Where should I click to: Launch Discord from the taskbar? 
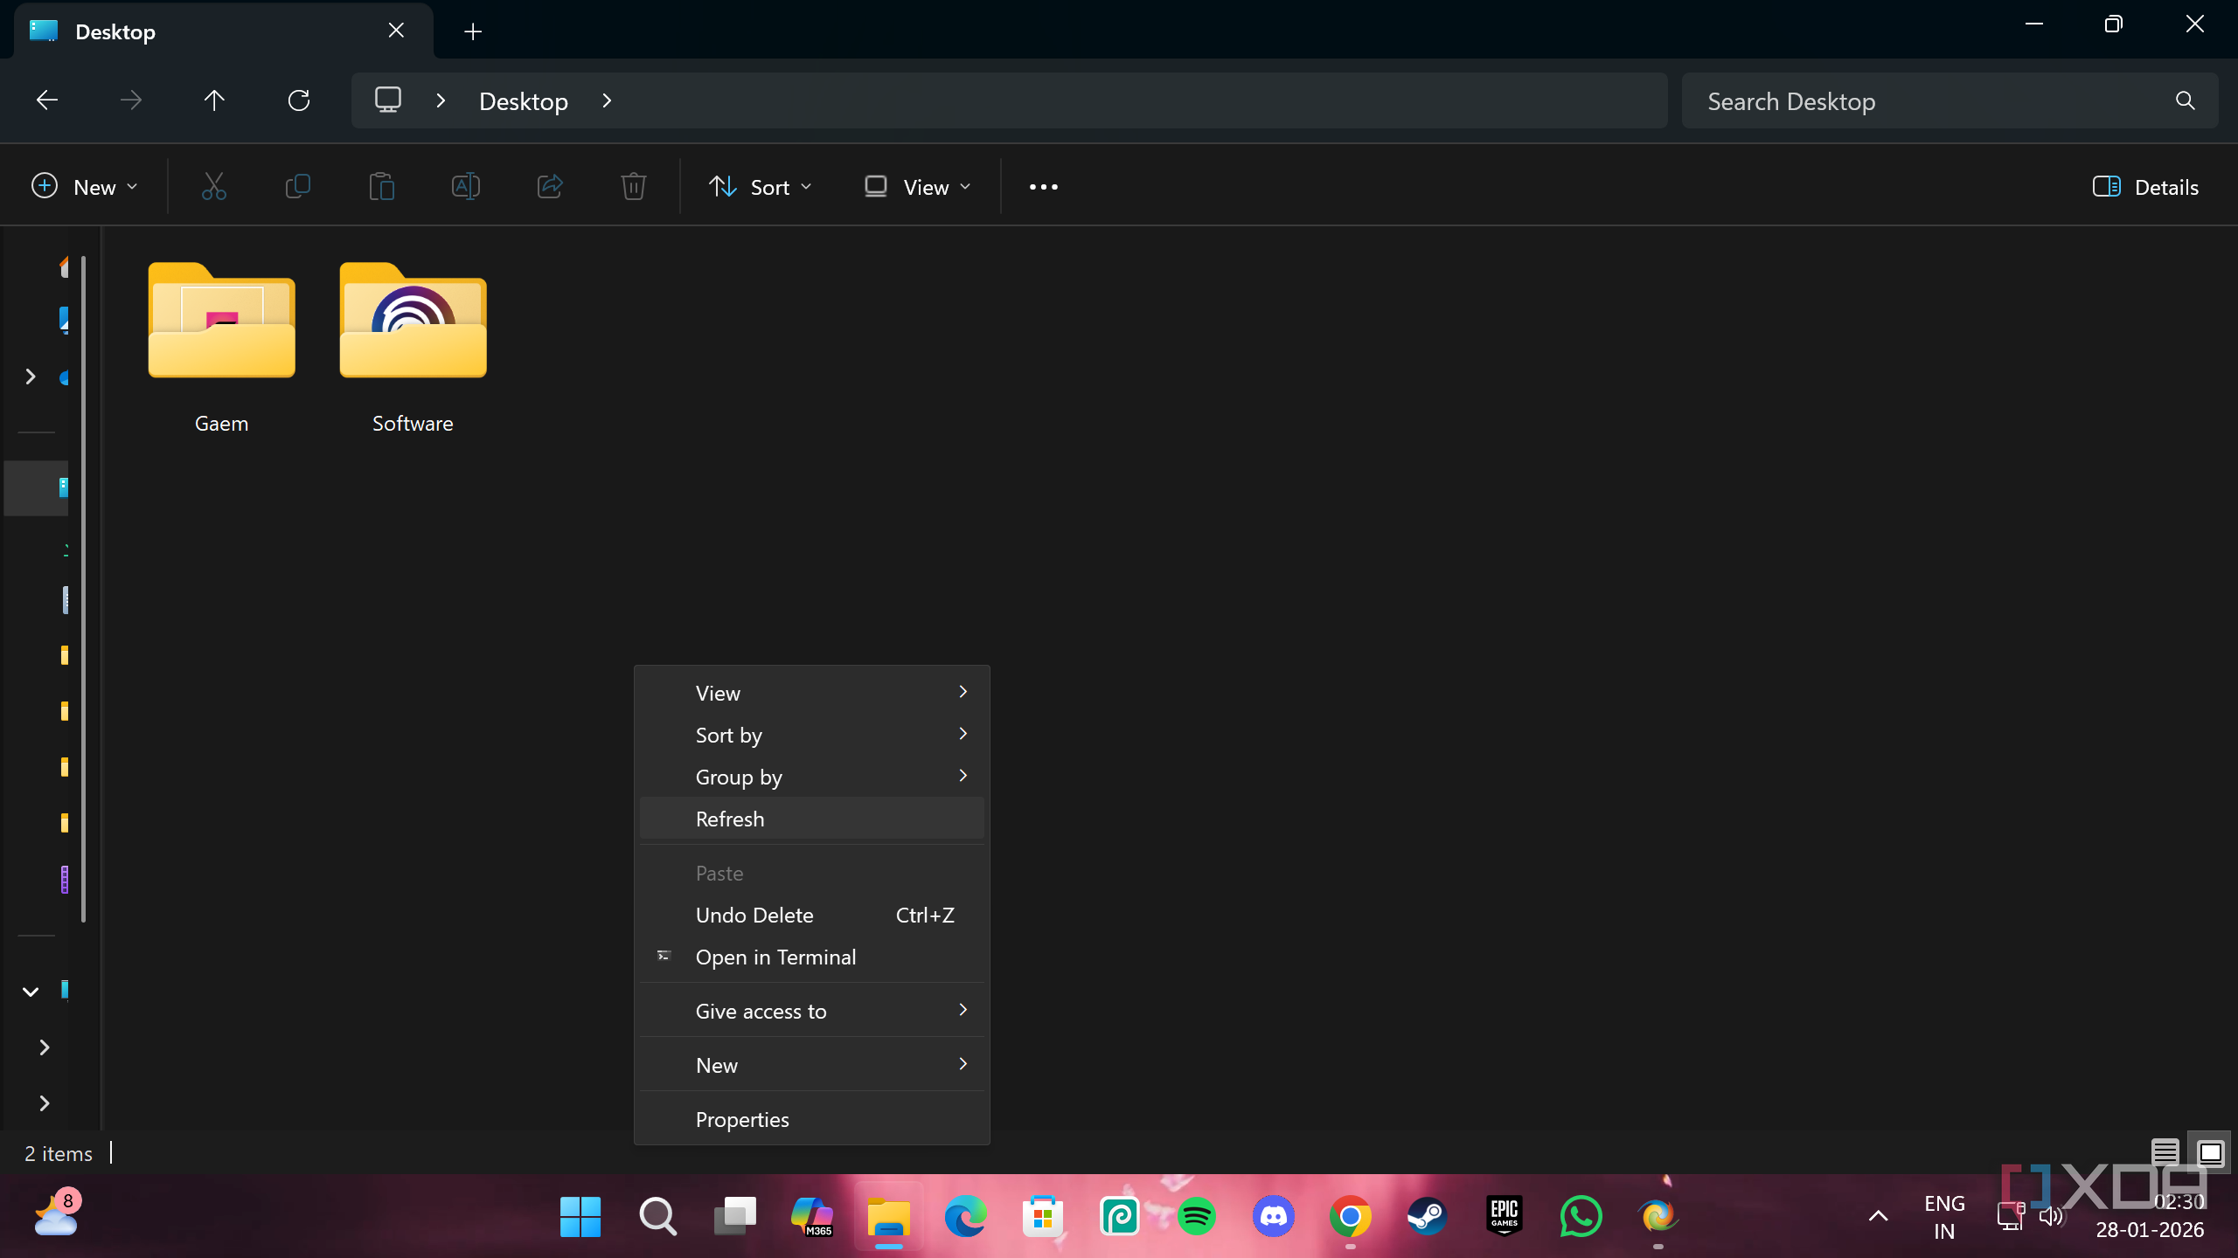[1274, 1216]
